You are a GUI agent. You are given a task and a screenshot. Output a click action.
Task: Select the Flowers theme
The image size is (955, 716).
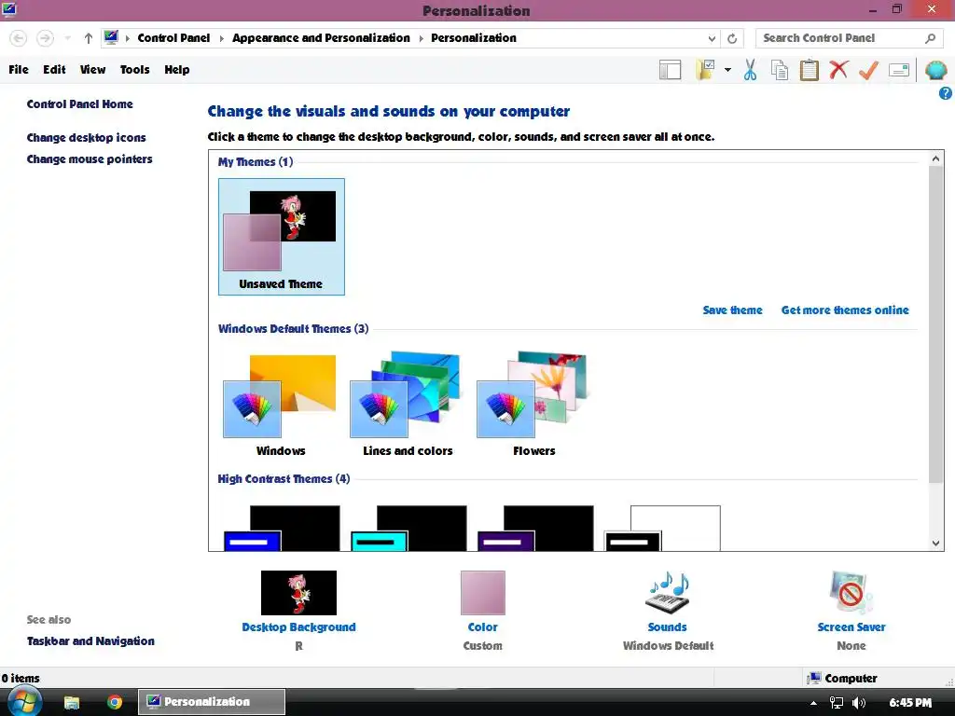(533, 405)
